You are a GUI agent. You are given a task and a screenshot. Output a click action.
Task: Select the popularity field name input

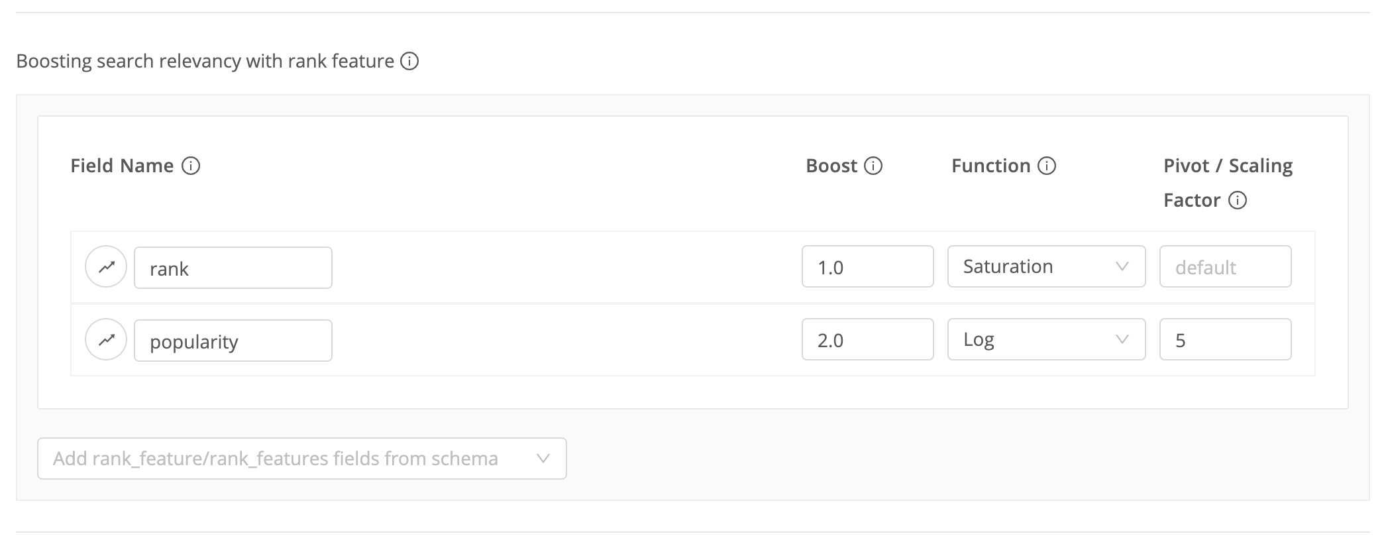[233, 340]
